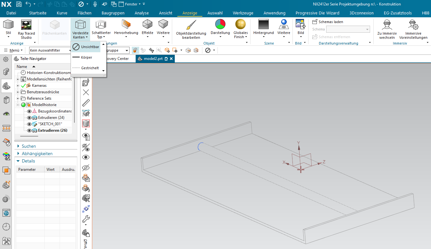The height and width of the screenshot is (249, 431).
Task: Open Immersive Voreinstellungen
Action: click(413, 25)
